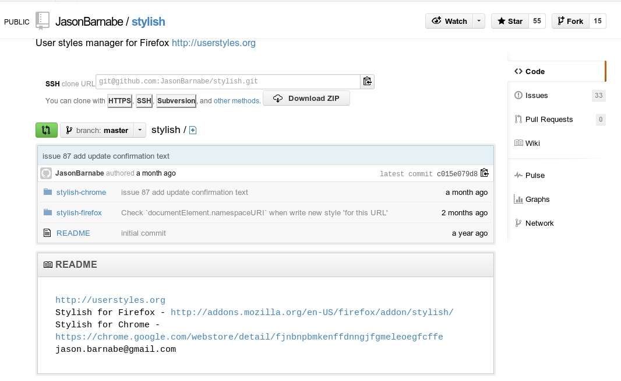This screenshot has height=381, width=621.
Task: Open userstyles.org link in README body
Action: (x=110, y=300)
